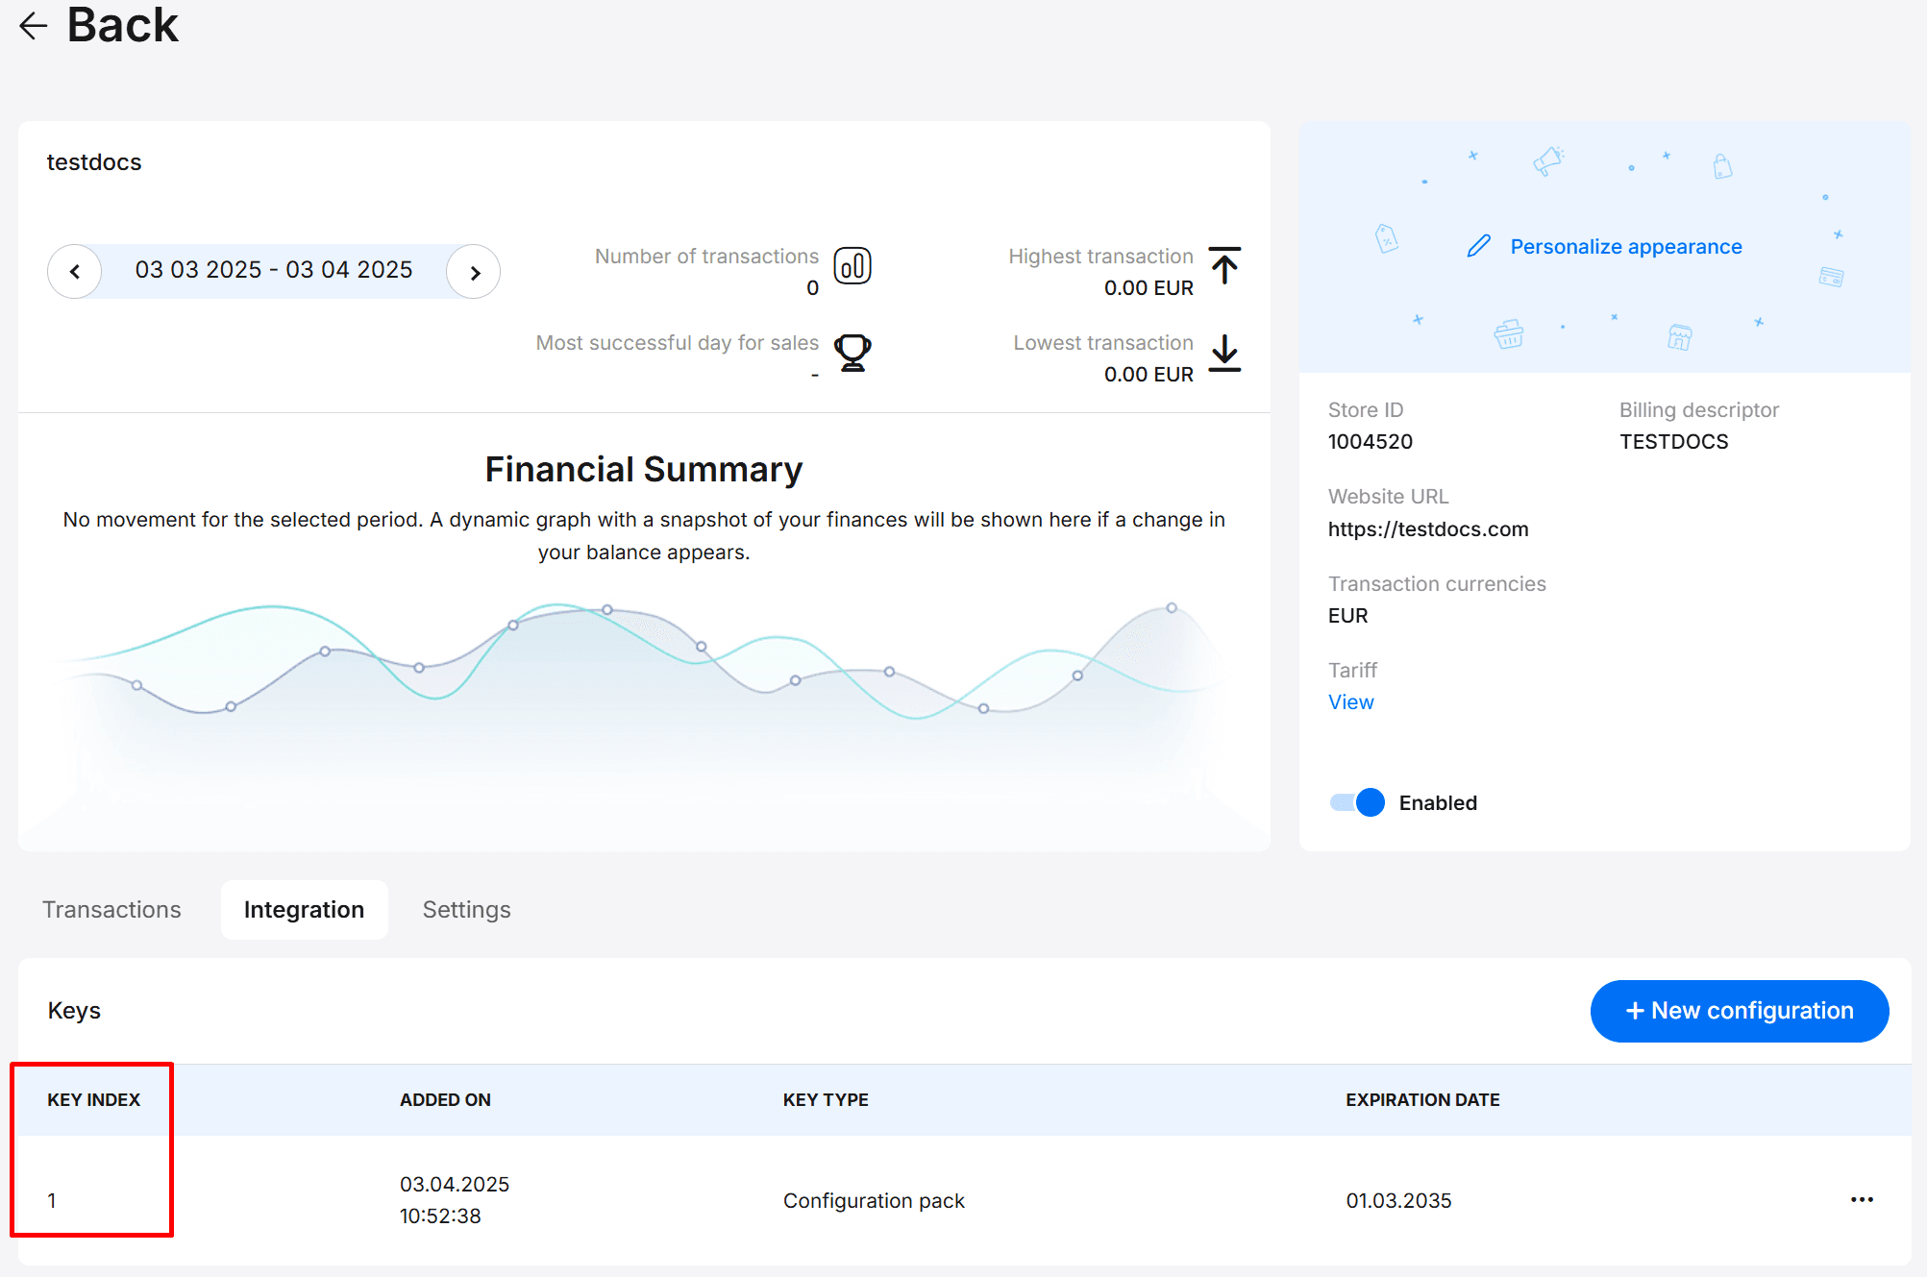Select the Integration tab
The width and height of the screenshot is (1927, 1277).
(x=304, y=910)
